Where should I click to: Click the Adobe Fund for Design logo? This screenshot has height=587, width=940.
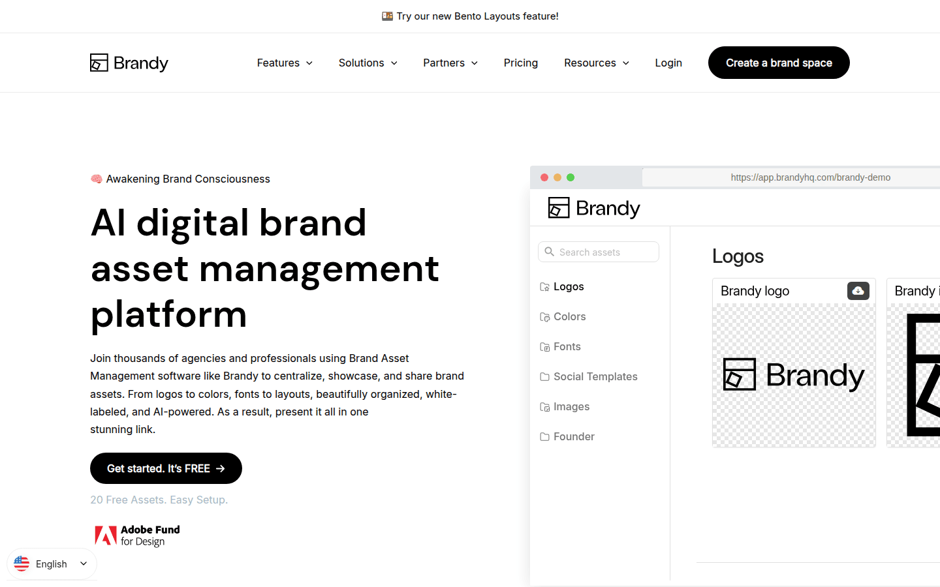click(x=137, y=535)
